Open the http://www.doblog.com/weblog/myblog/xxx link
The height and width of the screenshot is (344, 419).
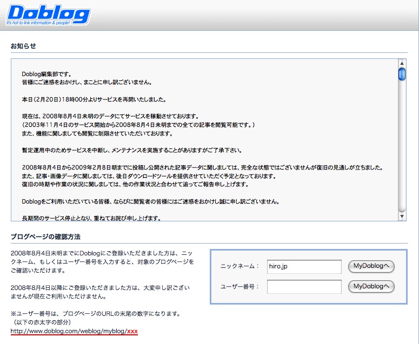pos(74,331)
